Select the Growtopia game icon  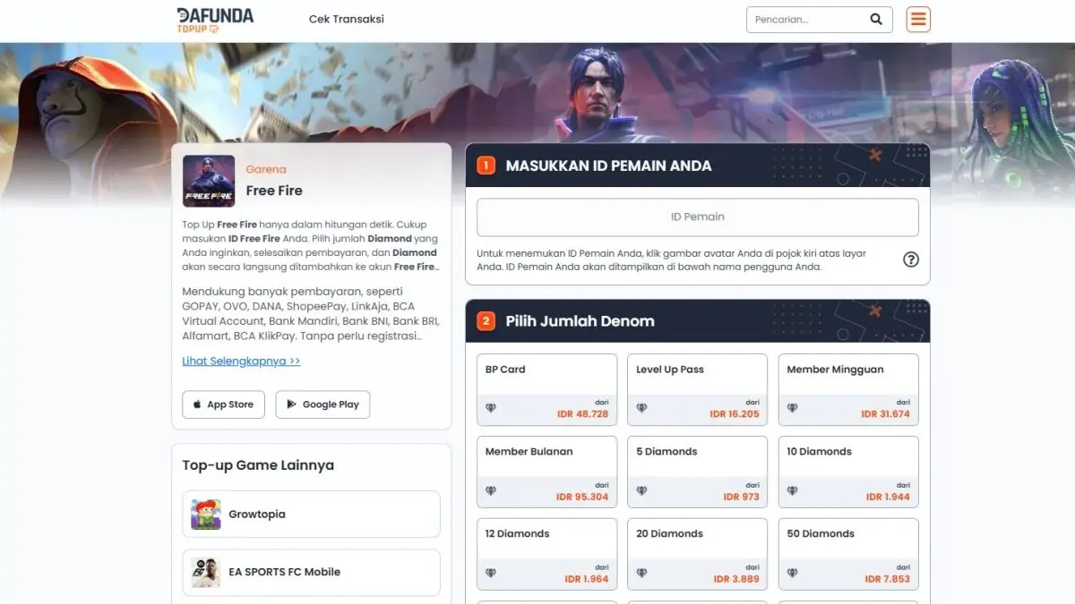(x=206, y=515)
